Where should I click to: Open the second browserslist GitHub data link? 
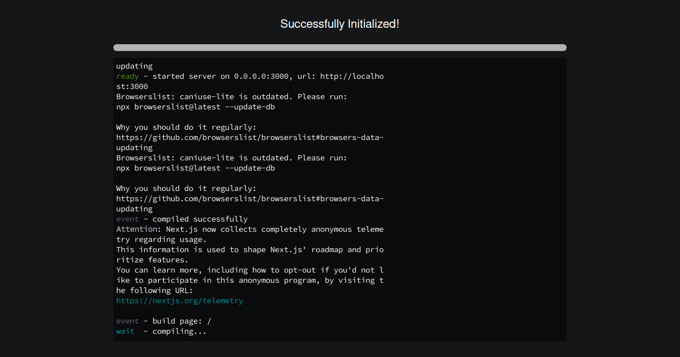(x=249, y=198)
